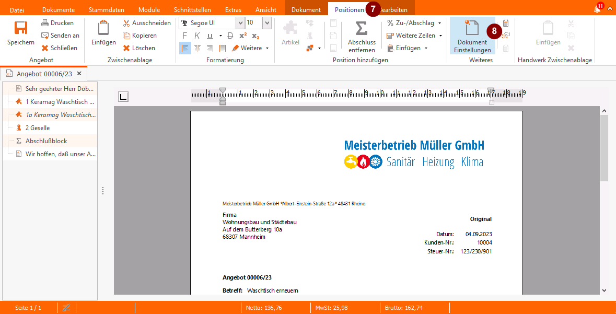Screen dimensions: 616x314
Task: Apply superscript formatting
Action: point(243,36)
